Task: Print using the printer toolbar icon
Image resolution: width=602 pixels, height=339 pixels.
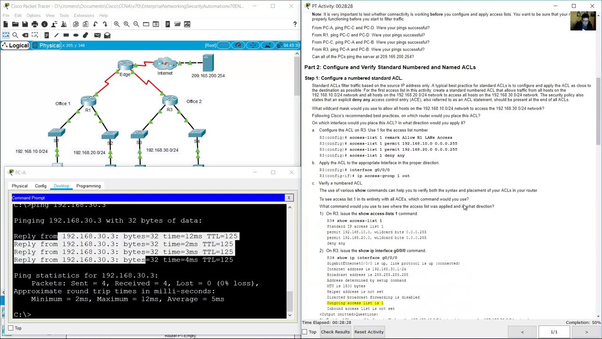Action: click(x=35, y=24)
